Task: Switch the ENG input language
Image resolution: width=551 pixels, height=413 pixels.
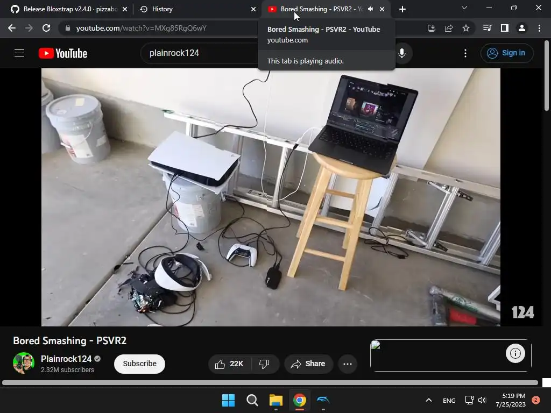Action: 449,400
